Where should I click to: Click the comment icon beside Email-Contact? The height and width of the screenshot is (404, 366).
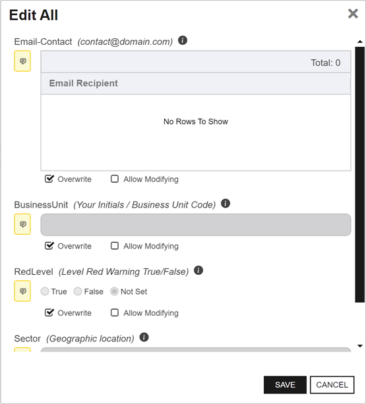[x=22, y=61]
